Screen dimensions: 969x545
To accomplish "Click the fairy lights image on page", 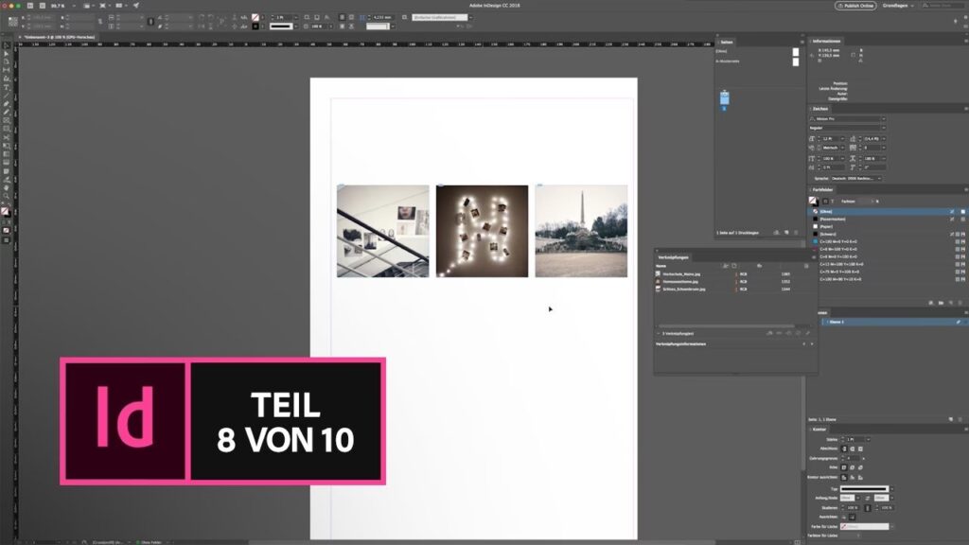I will pyautogui.click(x=482, y=231).
